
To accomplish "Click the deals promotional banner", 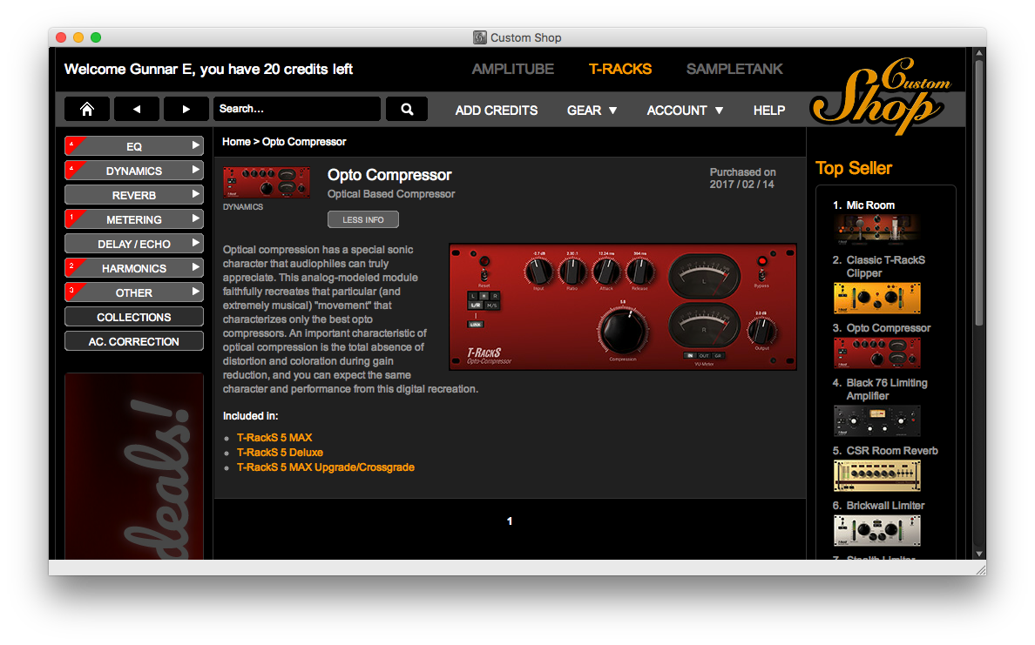I will (x=134, y=467).
